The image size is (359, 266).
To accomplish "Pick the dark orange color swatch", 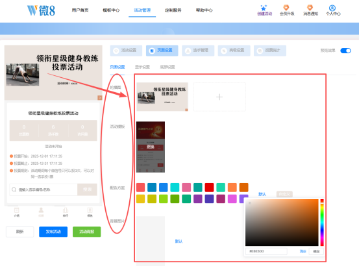I will coord(243,187).
